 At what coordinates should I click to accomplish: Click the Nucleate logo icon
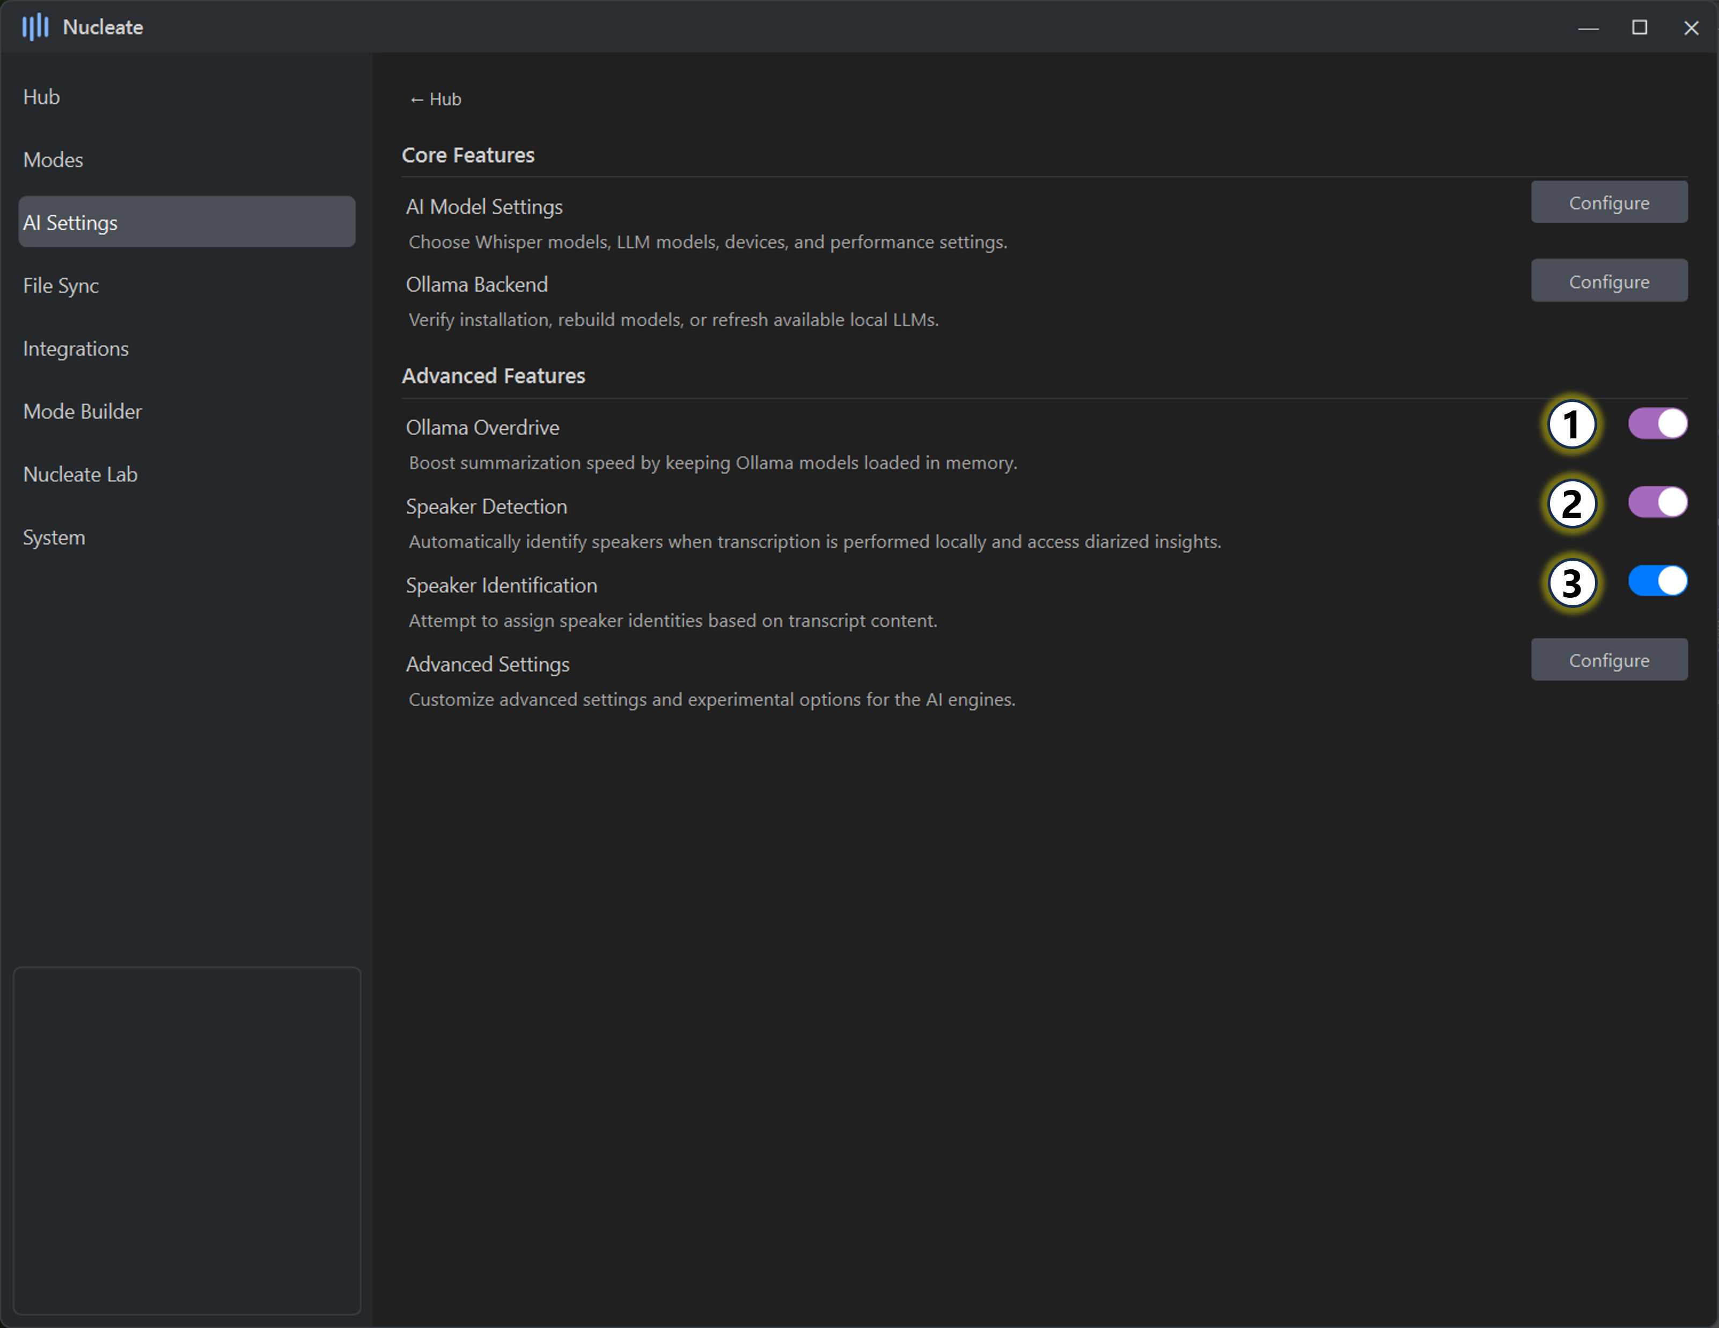point(35,27)
